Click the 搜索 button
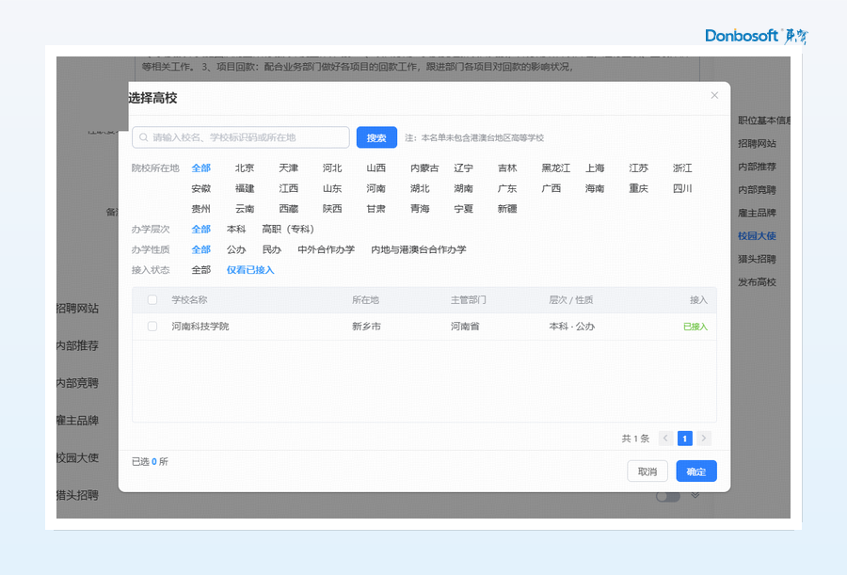Viewport: 847px width, 575px height. click(376, 137)
